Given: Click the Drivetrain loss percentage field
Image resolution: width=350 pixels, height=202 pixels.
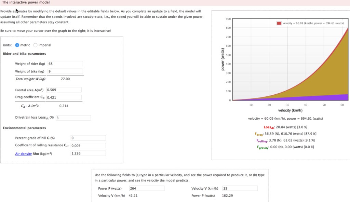Looking at the screenshot, I should [x=73, y=118].
